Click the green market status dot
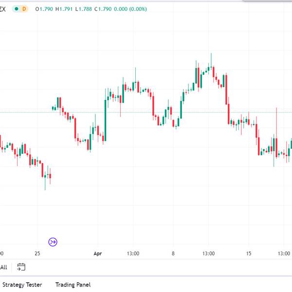Viewport: 292px width, 292px height. point(17,9)
